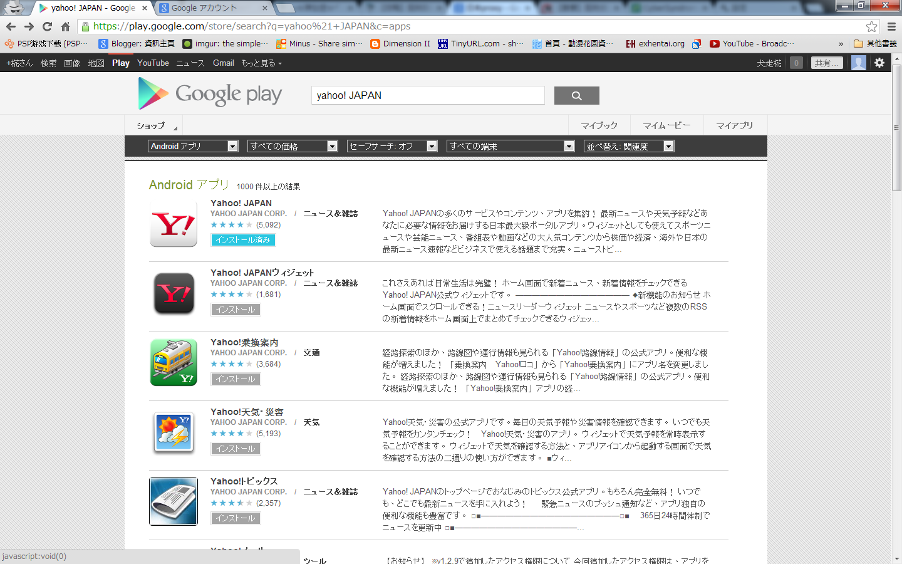Open the マイアプリ tab
Viewport: 902px width, 564px height.
pos(735,125)
